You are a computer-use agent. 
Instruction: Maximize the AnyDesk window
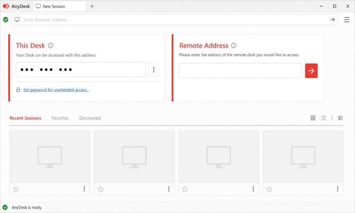click(x=335, y=6)
